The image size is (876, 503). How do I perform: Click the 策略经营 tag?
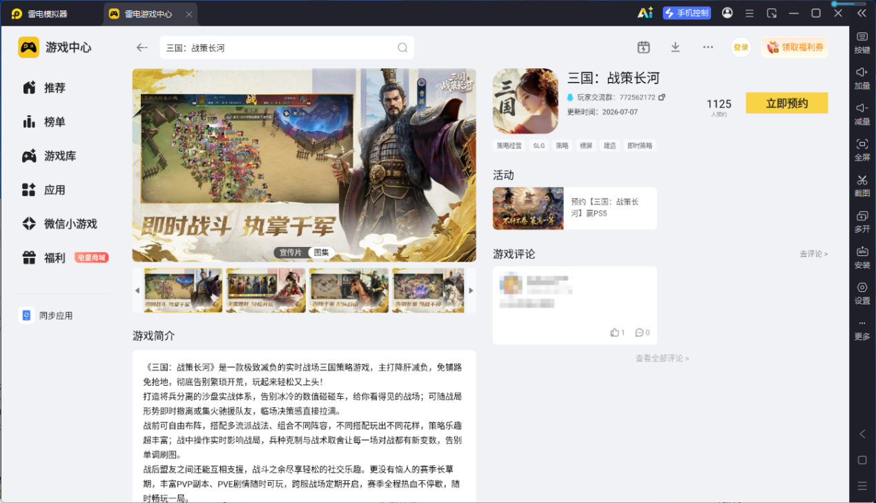click(509, 146)
